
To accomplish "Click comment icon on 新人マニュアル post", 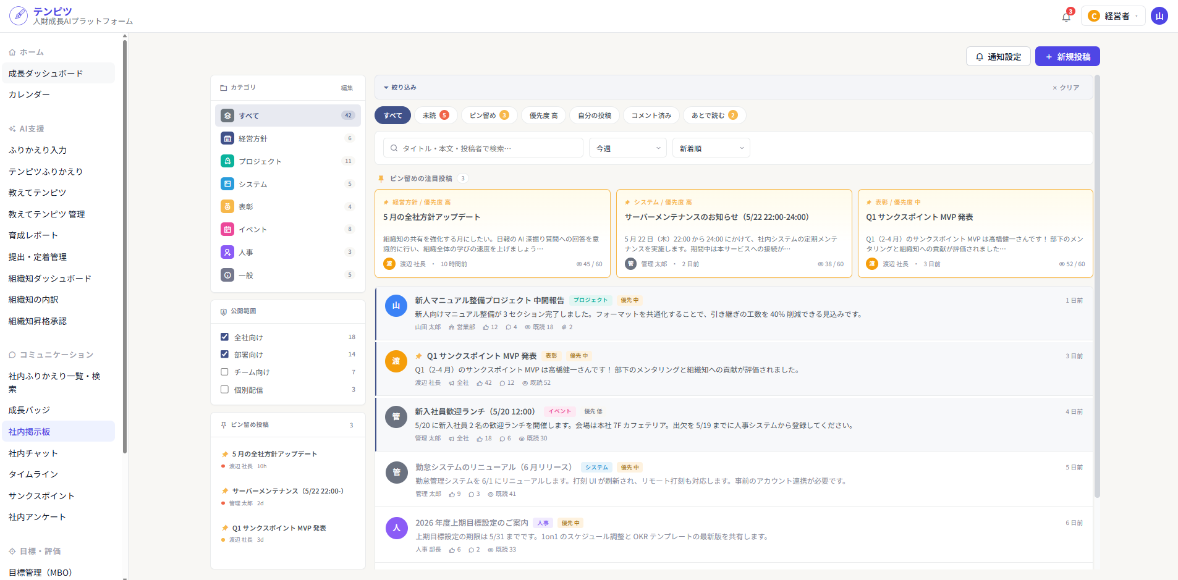I will pos(508,327).
